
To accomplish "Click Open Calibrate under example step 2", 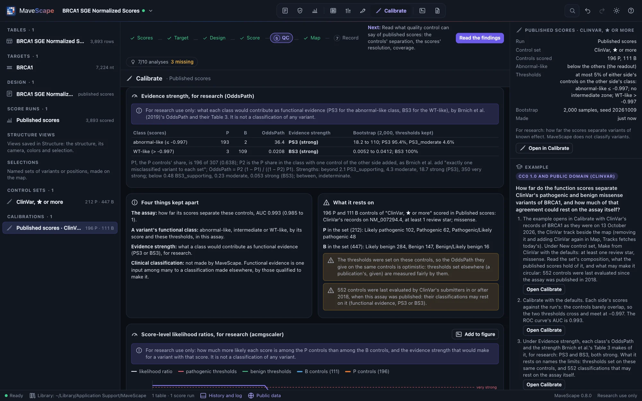I will coord(544,330).
